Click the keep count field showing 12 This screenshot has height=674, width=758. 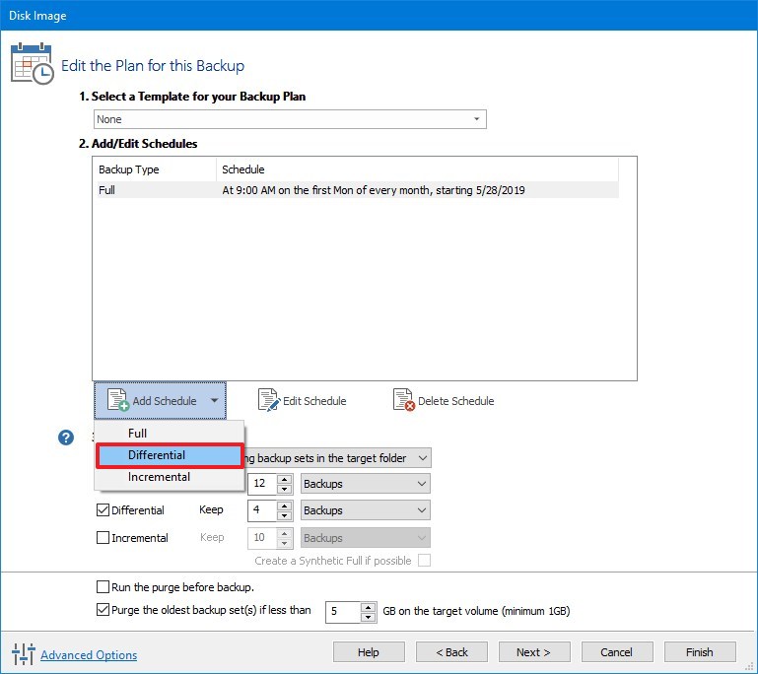pos(262,484)
